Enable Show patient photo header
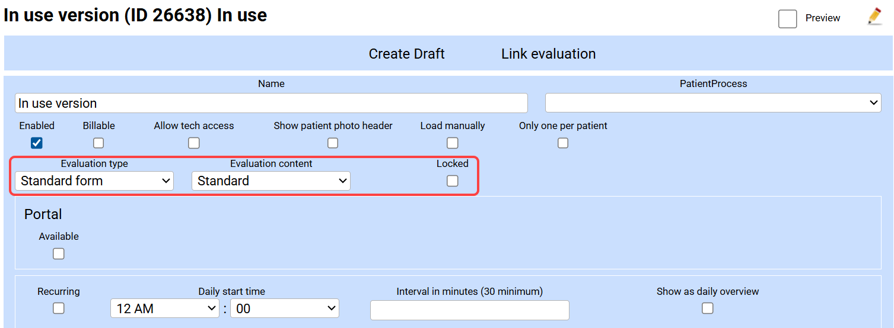This screenshot has height=328, width=894. click(x=333, y=143)
